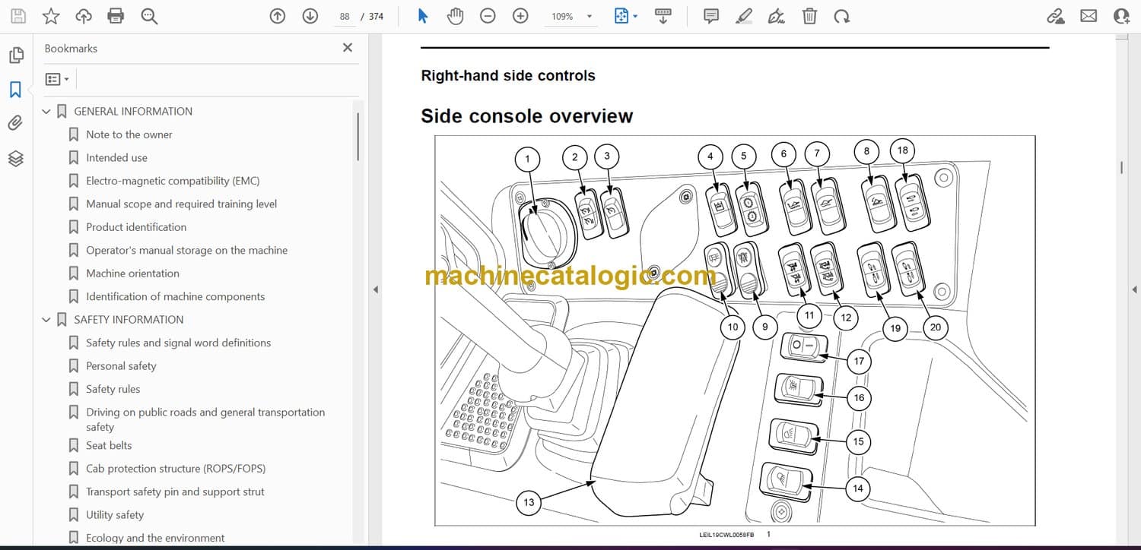Click the document vertical scrollbar thumb
This screenshot has width=1141, height=550.
[x=1122, y=168]
